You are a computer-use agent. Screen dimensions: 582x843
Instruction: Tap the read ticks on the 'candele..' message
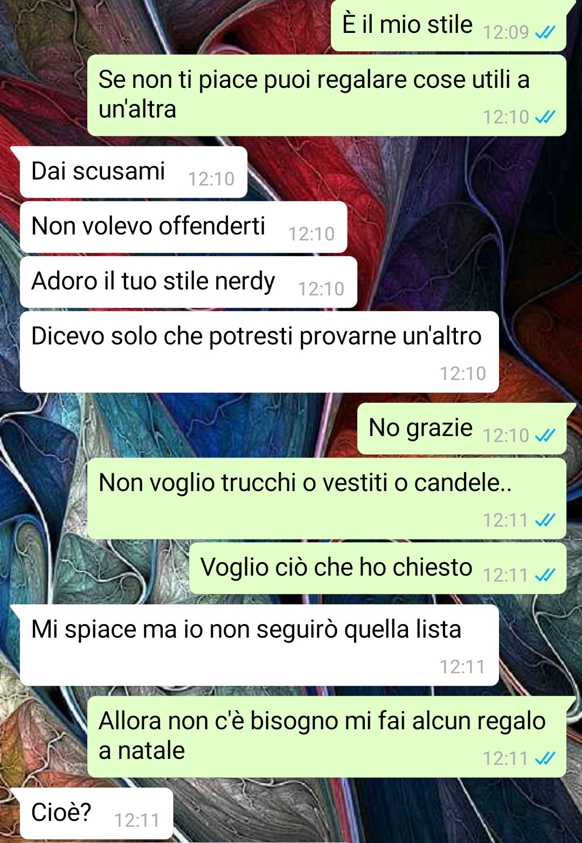point(545,520)
